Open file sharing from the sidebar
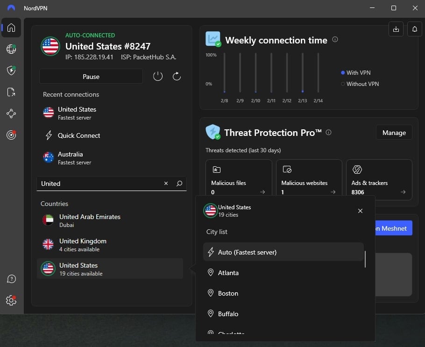The height and width of the screenshot is (347, 425). click(x=11, y=92)
